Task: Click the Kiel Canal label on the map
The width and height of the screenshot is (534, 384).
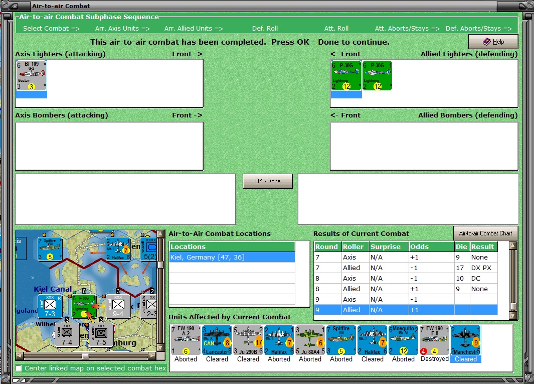Action: coord(53,289)
